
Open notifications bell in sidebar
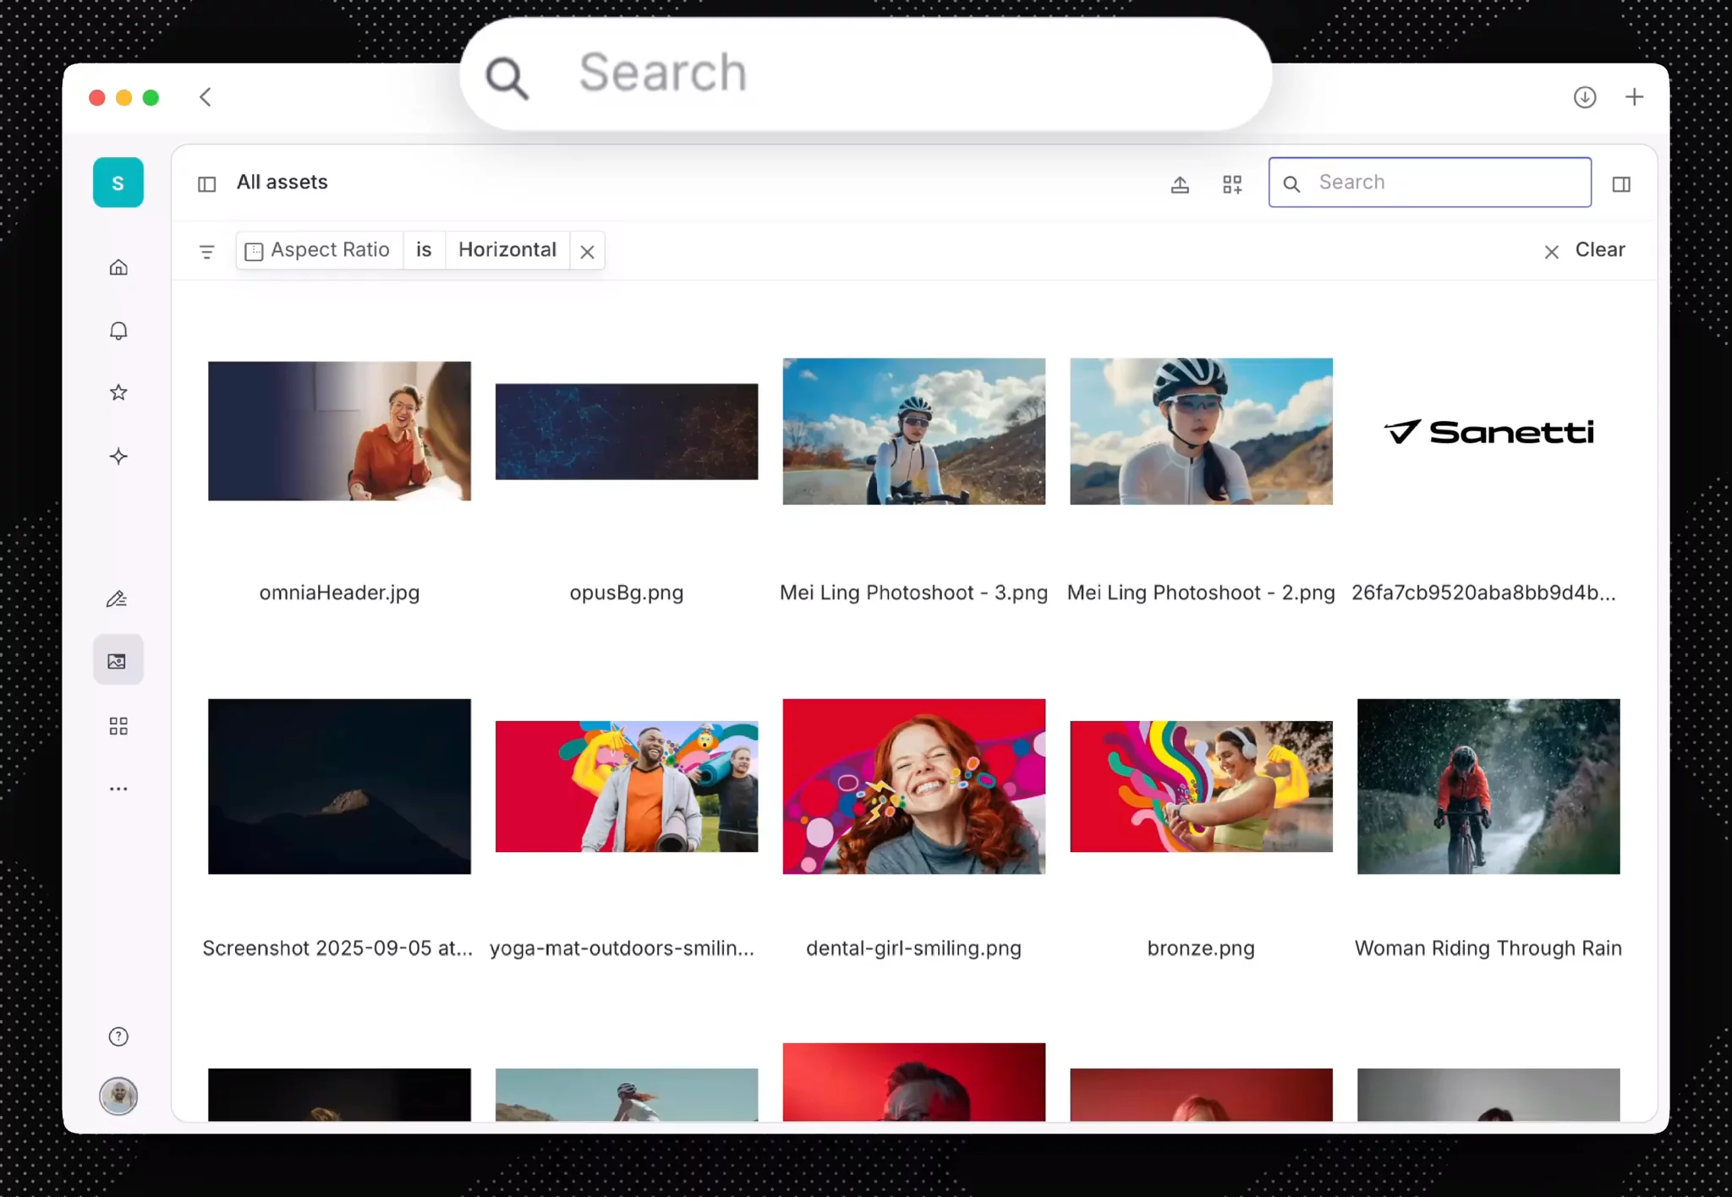tap(118, 331)
